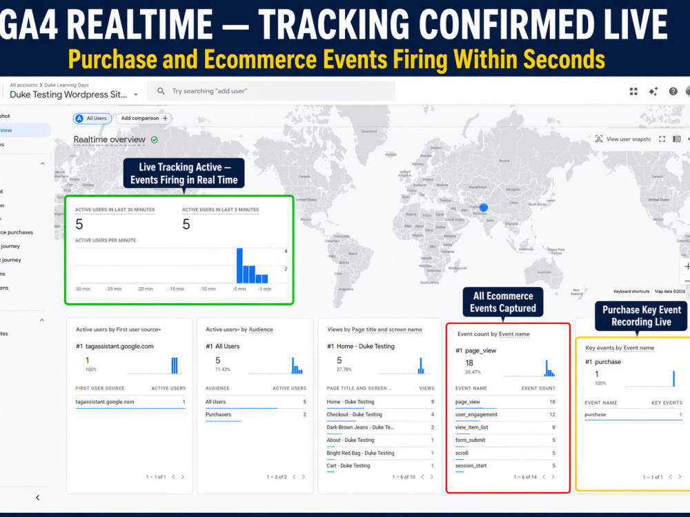Click the Realtime overview green check status icon
Screen dimensions: 690x517
coord(155,140)
